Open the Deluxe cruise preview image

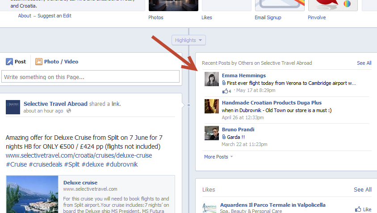point(32,194)
